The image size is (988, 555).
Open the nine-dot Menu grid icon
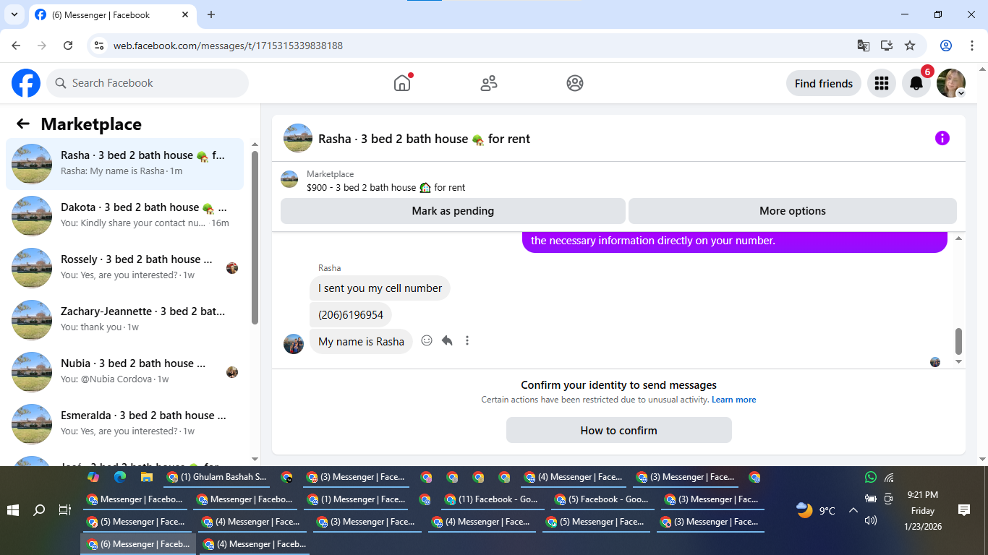click(x=881, y=83)
